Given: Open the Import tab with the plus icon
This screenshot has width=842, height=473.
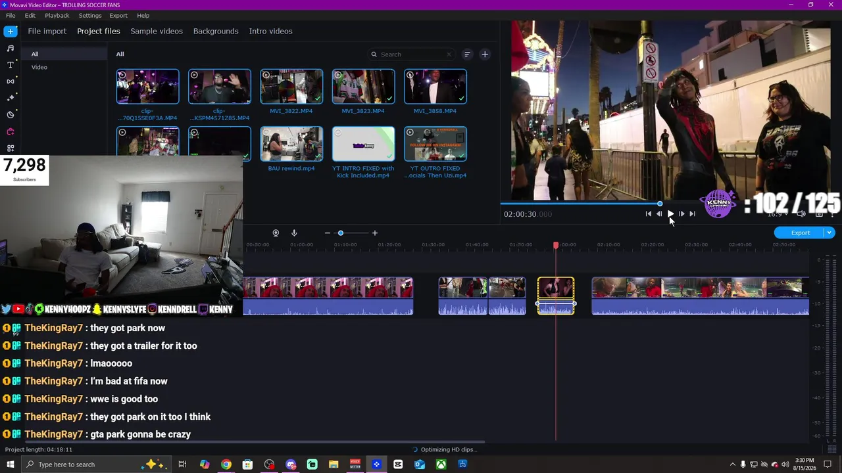Looking at the screenshot, I should click(x=11, y=31).
